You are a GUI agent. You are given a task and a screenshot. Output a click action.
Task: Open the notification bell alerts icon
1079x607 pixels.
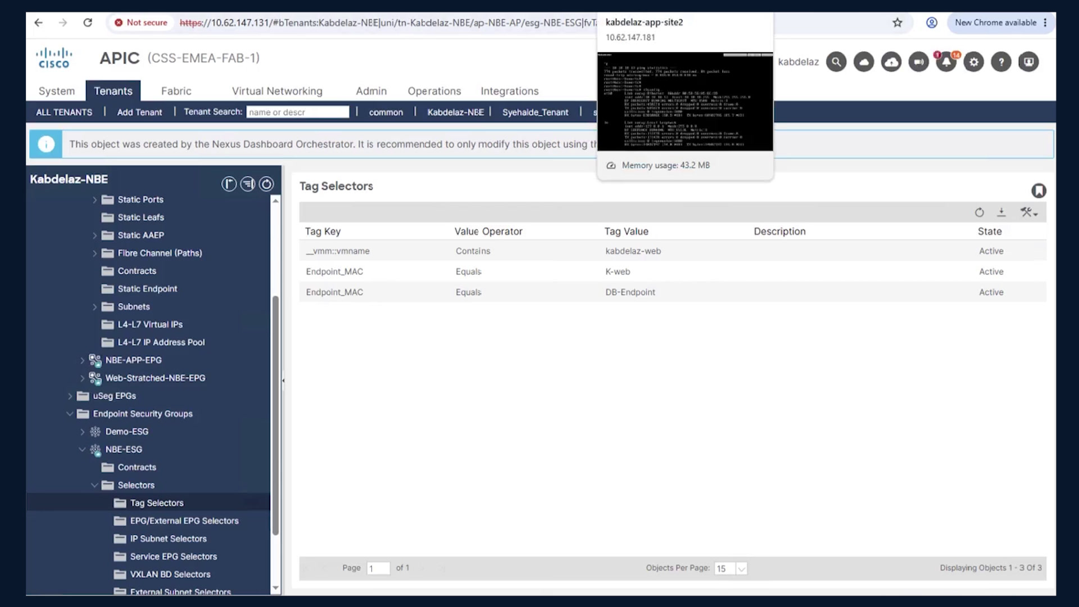tap(946, 62)
